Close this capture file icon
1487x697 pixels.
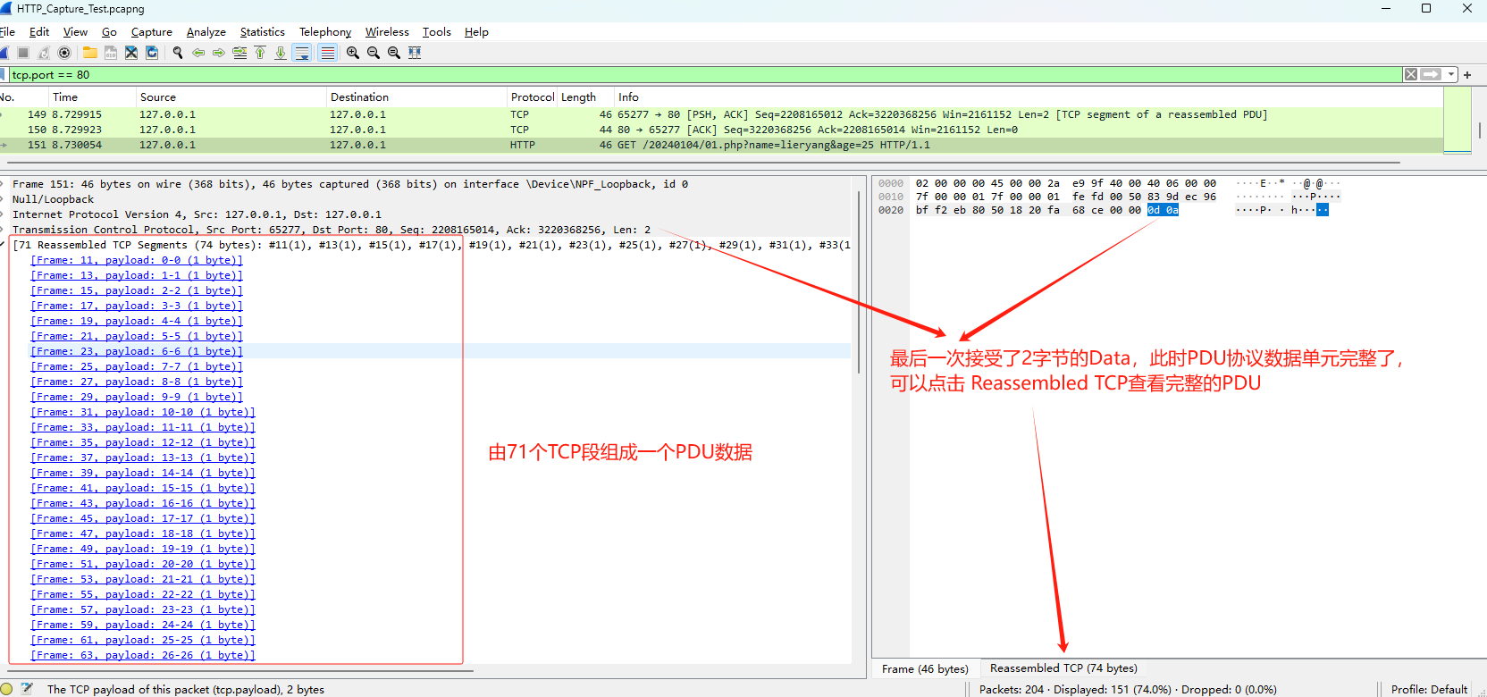coord(131,53)
